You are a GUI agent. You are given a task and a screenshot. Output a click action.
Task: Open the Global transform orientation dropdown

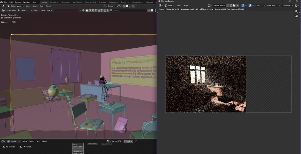point(110,6)
